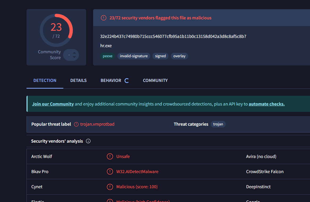Open the Details tab
This screenshot has height=202, width=310.
(78, 81)
